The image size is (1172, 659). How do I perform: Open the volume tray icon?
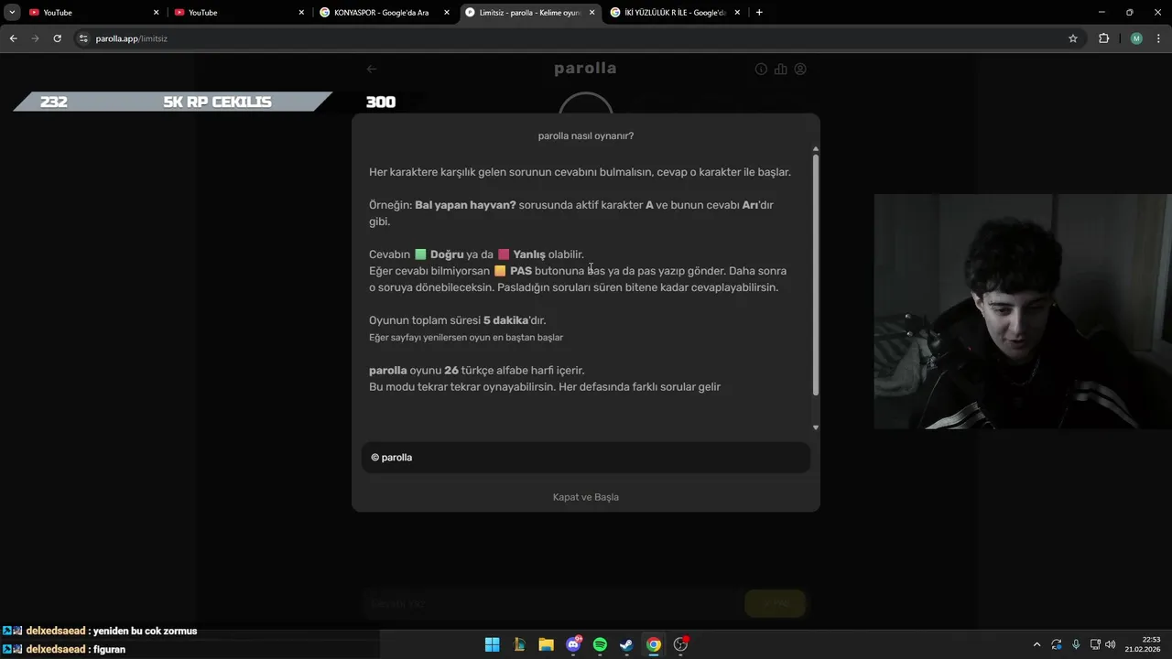[x=1111, y=644]
